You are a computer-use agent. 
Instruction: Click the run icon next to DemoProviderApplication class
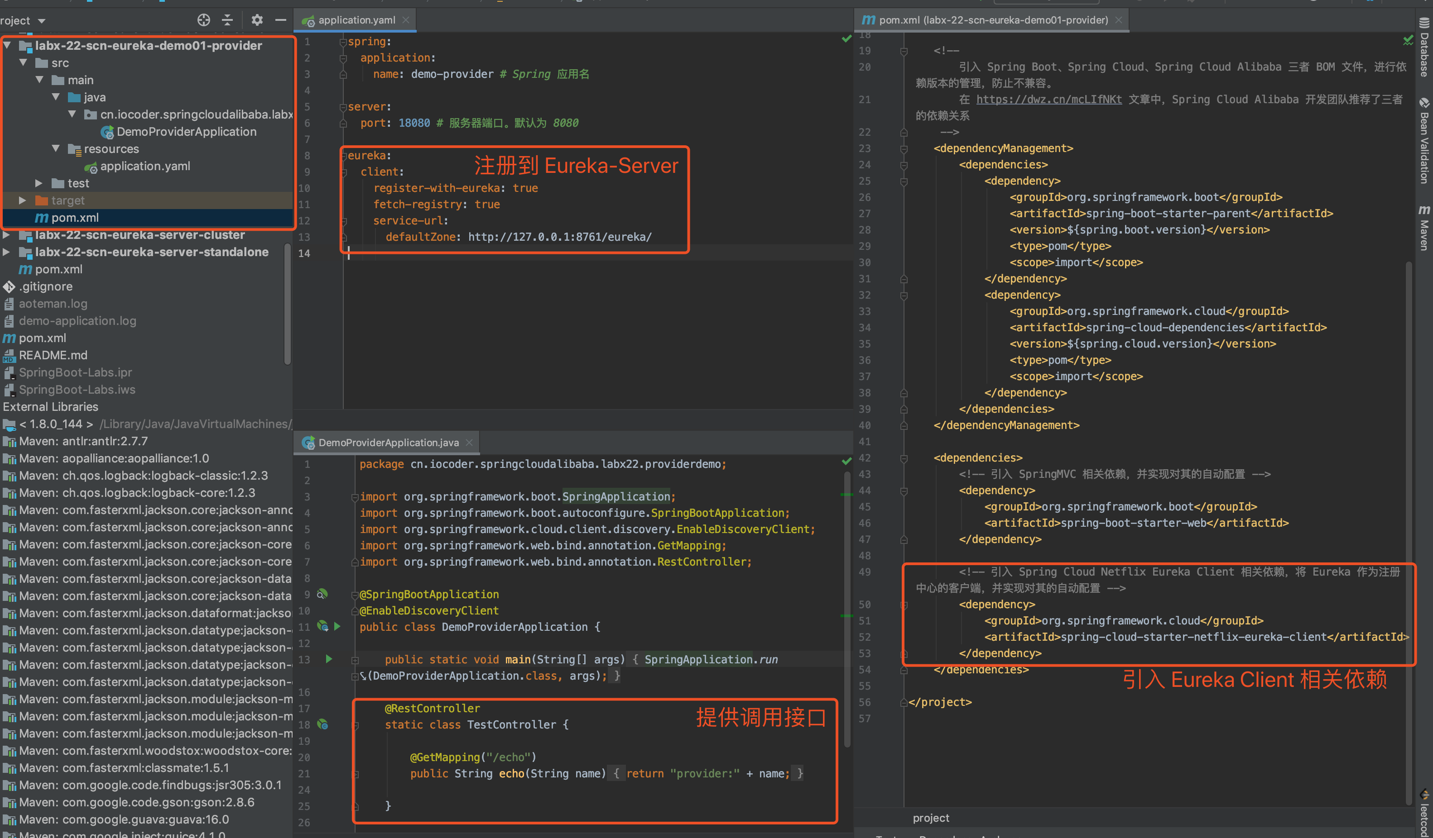(x=338, y=627)
